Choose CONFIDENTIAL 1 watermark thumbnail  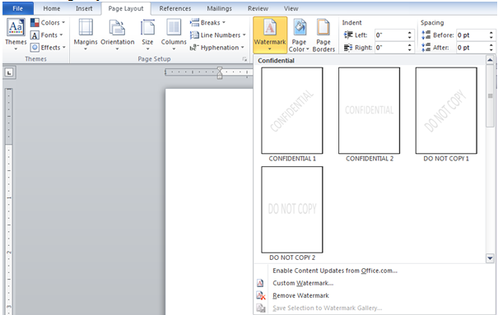tap(292, 110)
